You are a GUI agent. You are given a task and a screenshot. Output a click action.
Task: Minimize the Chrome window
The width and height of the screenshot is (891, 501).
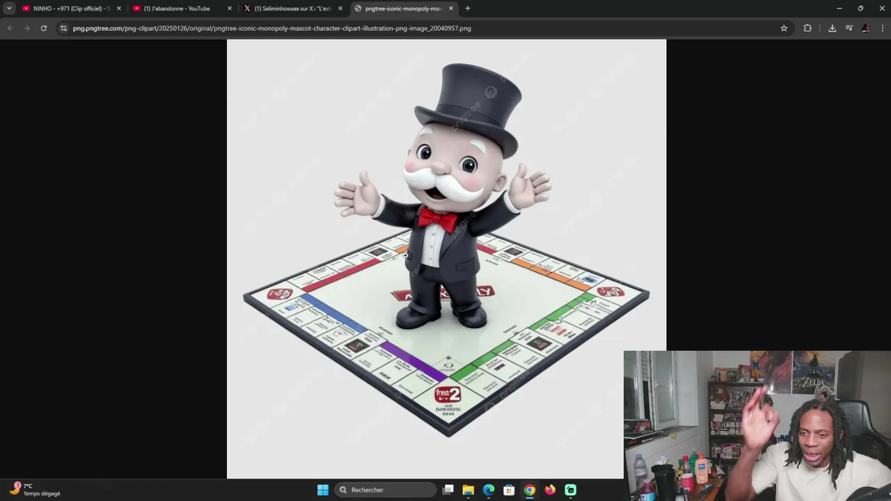click(x=839, y=8)
